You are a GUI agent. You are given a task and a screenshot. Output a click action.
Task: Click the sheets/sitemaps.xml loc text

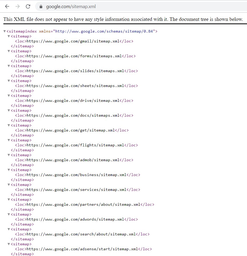tap(75, 86)
